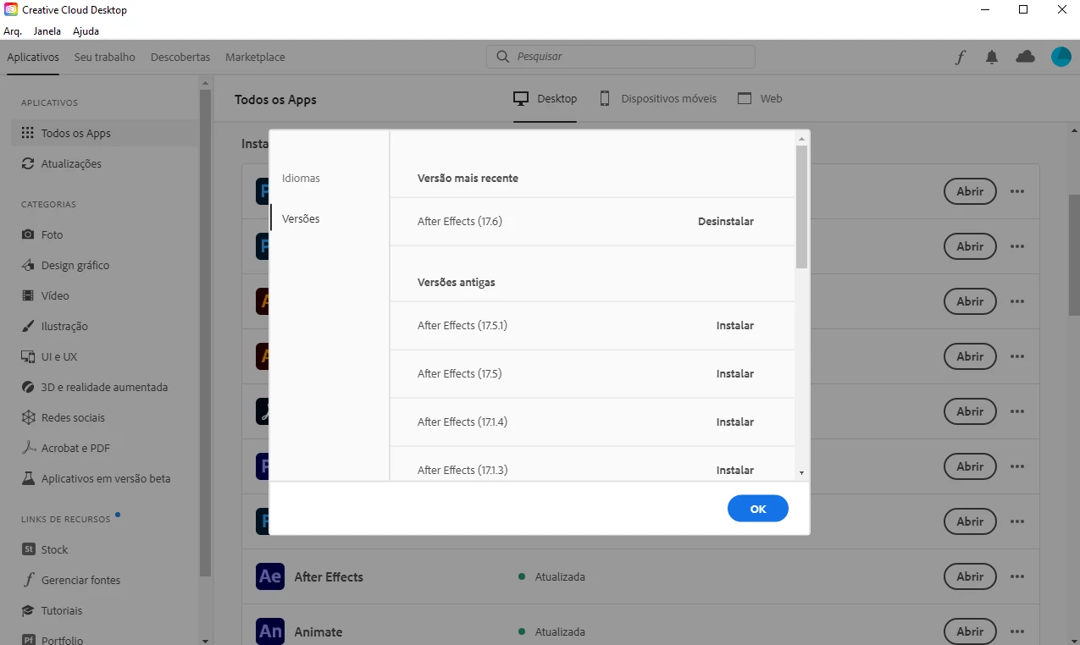
Task: Open the account profile avatar
Action: (x=1061, y=57)
